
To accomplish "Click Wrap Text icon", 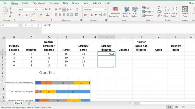I will pyautogui.click(x=77, y=9).
